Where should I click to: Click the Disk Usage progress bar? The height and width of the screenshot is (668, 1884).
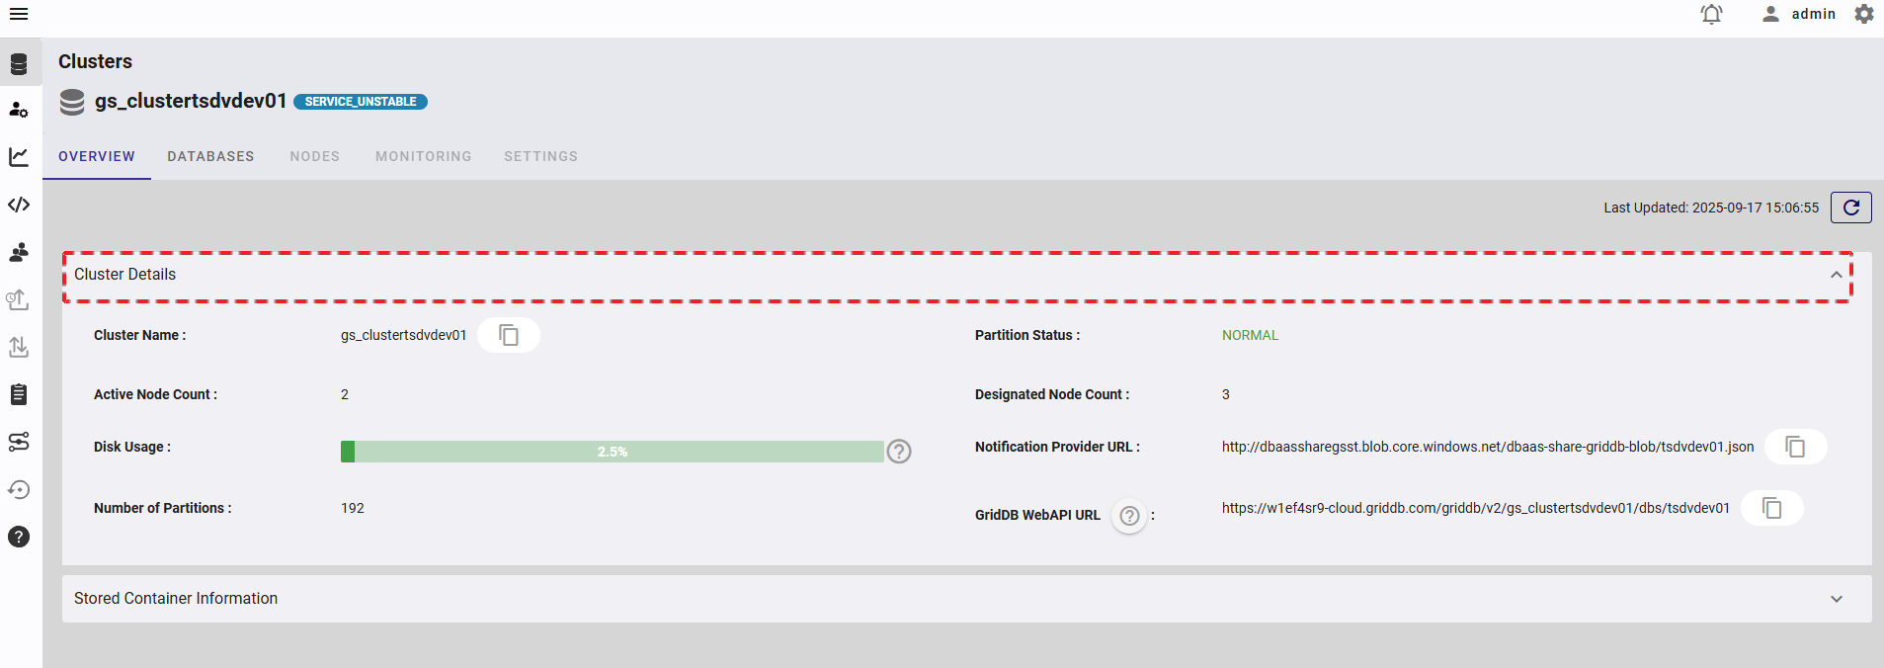(612, 452)
